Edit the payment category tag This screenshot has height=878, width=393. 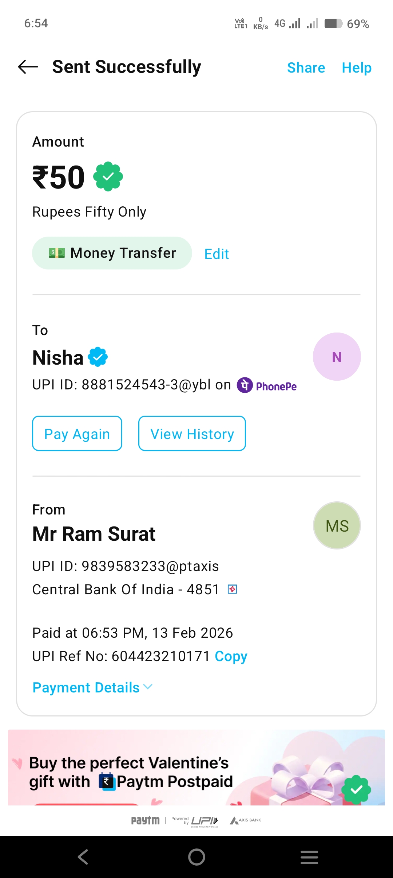tap(217, 254)
